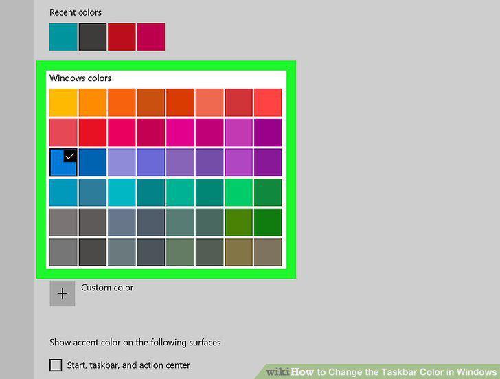Select the deep orchid purple ending second row
The height and width of the screenshot is (379, 500).
coord(268,133)
